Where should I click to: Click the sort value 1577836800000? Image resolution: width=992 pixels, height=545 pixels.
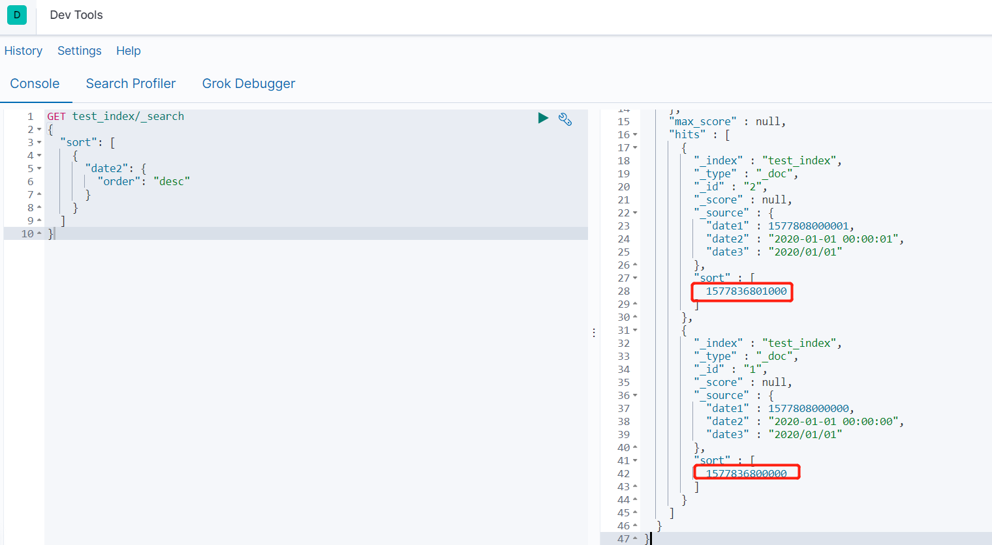click(746, 473)
